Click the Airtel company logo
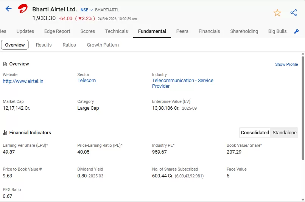 pyautogui.click(x=23, y=9)
